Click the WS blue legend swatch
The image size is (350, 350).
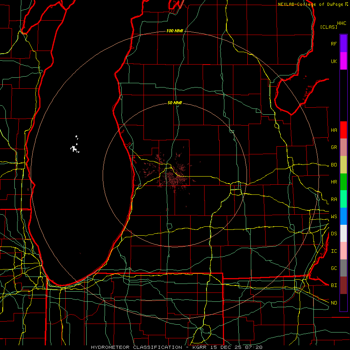click(343, 216)
